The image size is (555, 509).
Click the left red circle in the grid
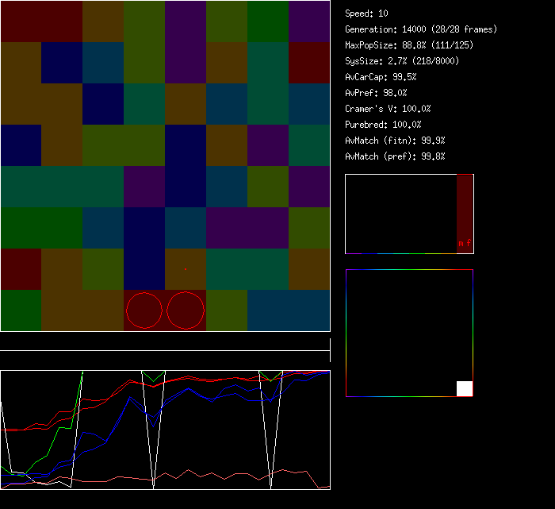[144, 310]
